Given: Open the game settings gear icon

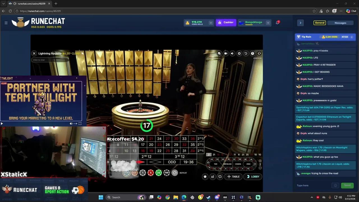Looking at the screenshot, I should pyautogui.click(x=239, y=53).
